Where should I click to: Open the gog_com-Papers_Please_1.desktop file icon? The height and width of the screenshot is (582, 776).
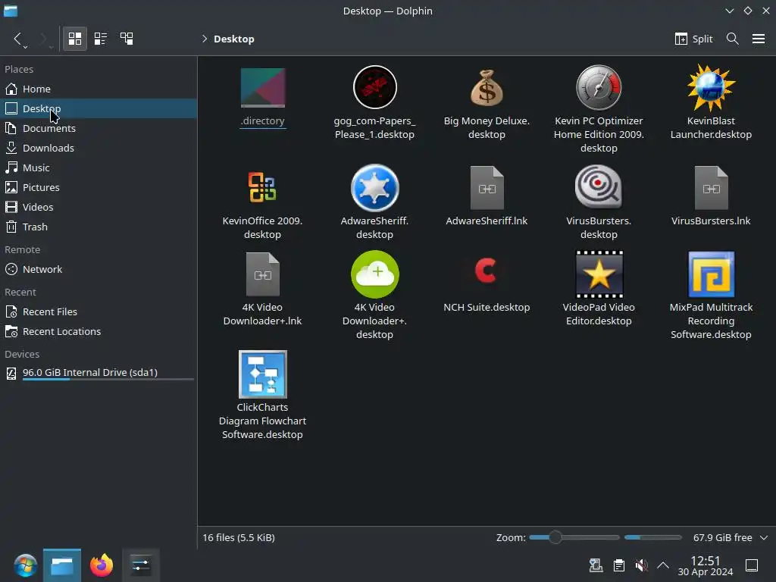374,87
